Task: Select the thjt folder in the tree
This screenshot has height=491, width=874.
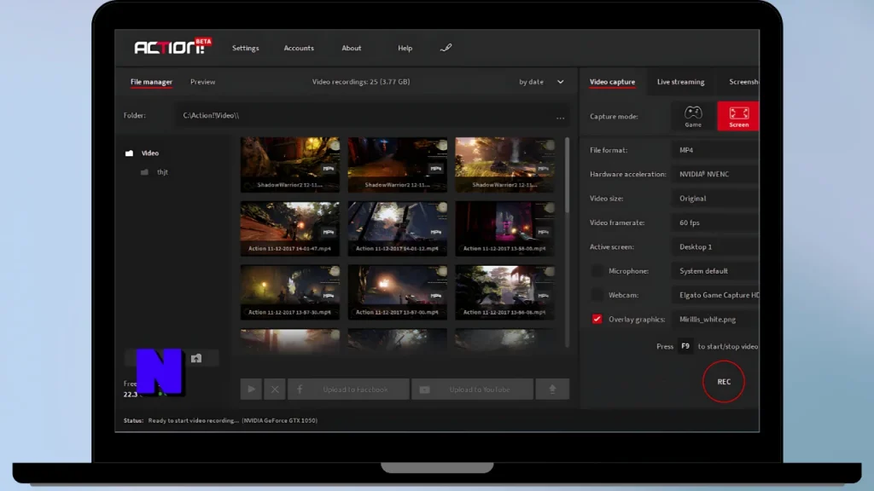Action: (x=162, y=172)
